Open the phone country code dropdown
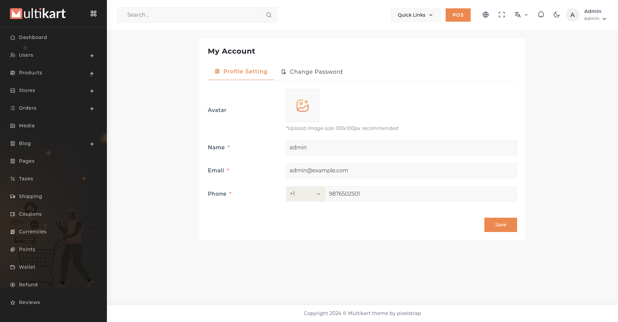The image size is (618, 322). click(305, 194)
